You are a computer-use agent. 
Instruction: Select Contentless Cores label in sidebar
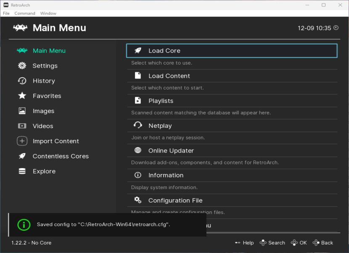61,156
